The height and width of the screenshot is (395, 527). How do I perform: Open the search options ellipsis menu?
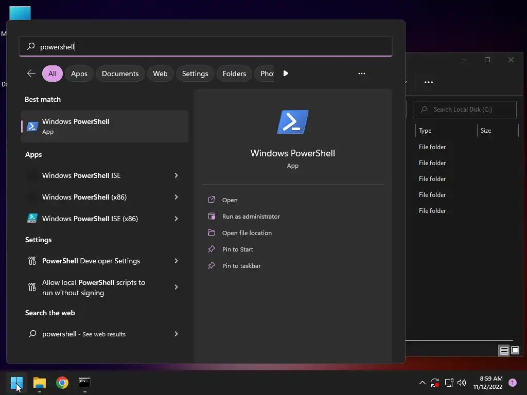click(x=362, y=73)
